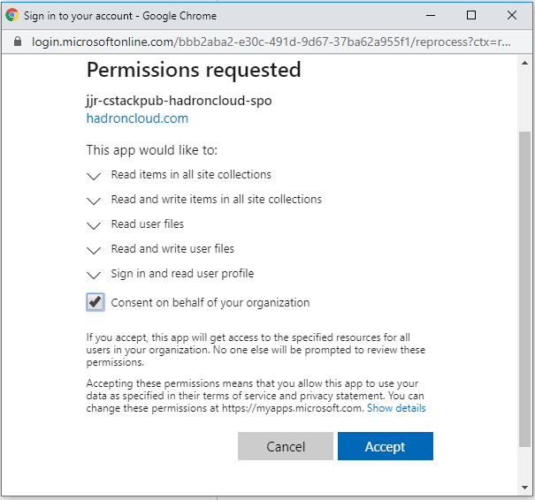The height and width of the screenshot is (500, 535).
Task: Maximize the sign-in Chrome window
Action: 471,15
